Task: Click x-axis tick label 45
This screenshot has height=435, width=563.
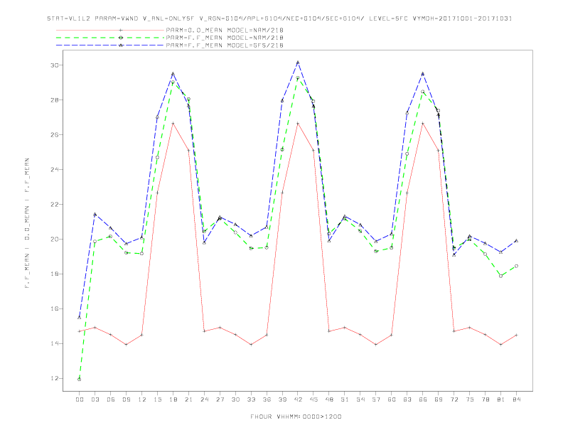Action: coord(313,399)
